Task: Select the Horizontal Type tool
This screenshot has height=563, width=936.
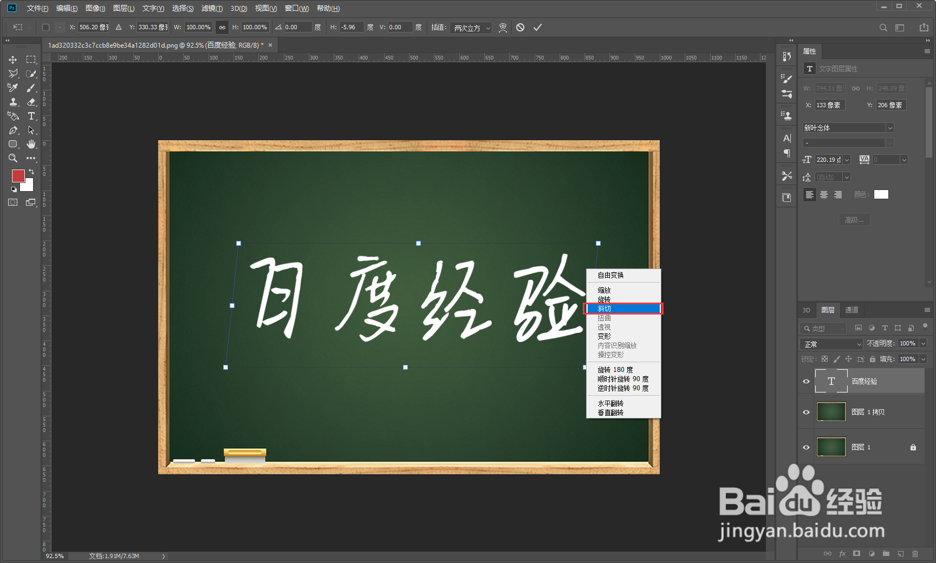Action: 31,116
